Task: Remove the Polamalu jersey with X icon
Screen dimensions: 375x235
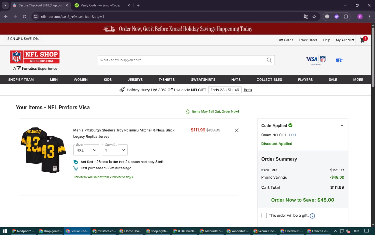Action: click(236, 130)
